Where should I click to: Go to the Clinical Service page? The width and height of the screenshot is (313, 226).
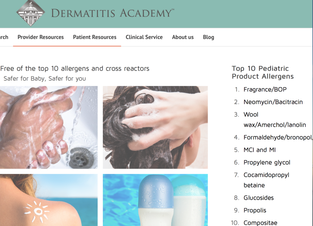coord(144,37)
